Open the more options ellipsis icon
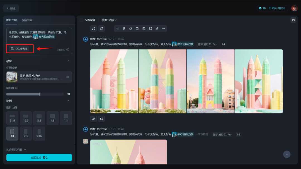 [x=164, y=28]
